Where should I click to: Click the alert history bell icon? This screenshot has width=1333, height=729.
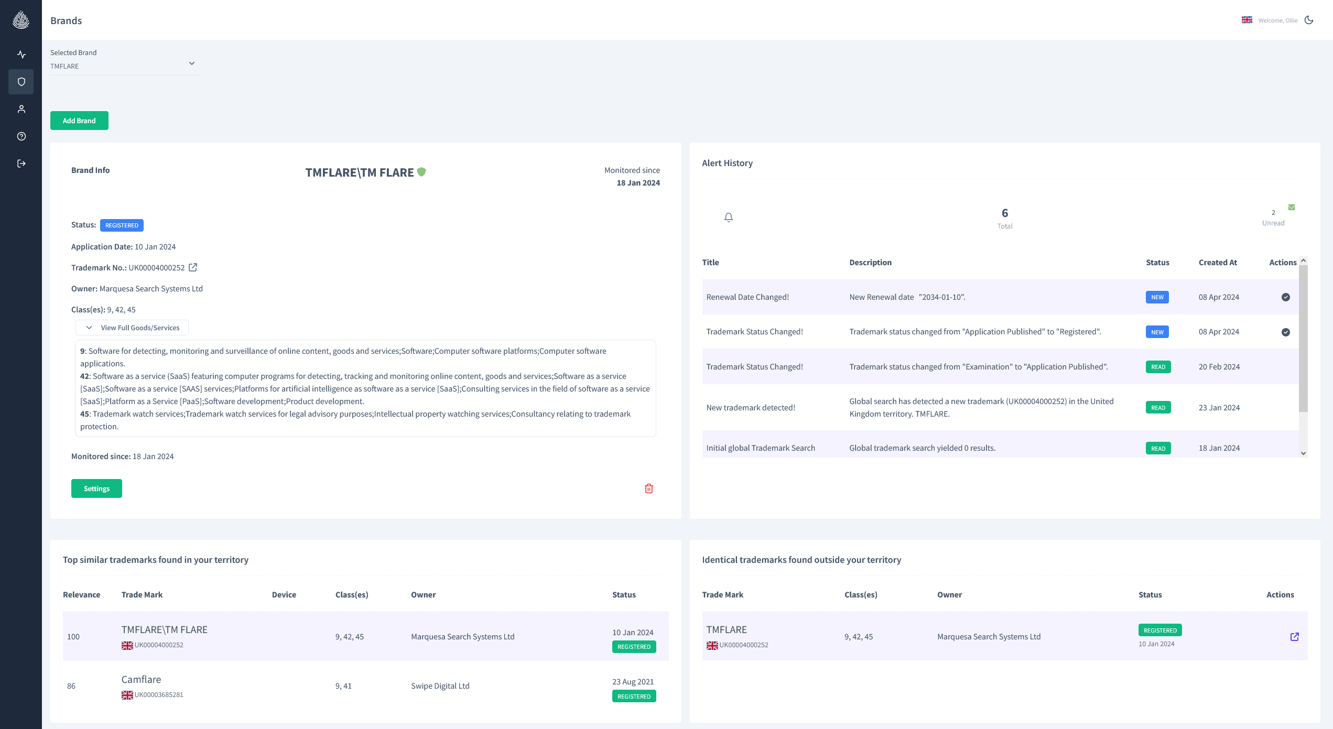[728, 217]
